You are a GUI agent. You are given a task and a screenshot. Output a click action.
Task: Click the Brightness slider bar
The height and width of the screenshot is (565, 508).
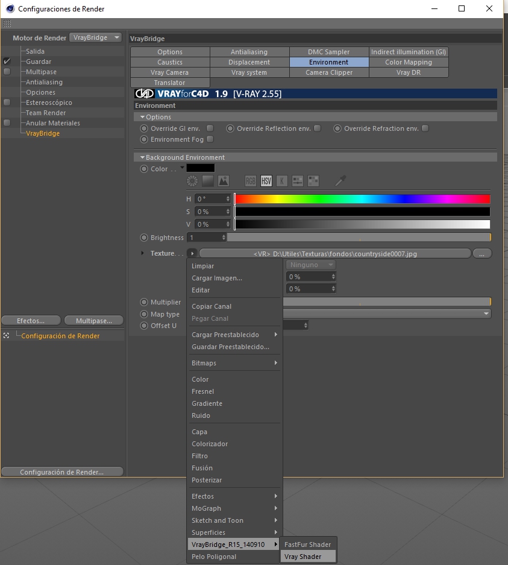[x=359, y=237]
